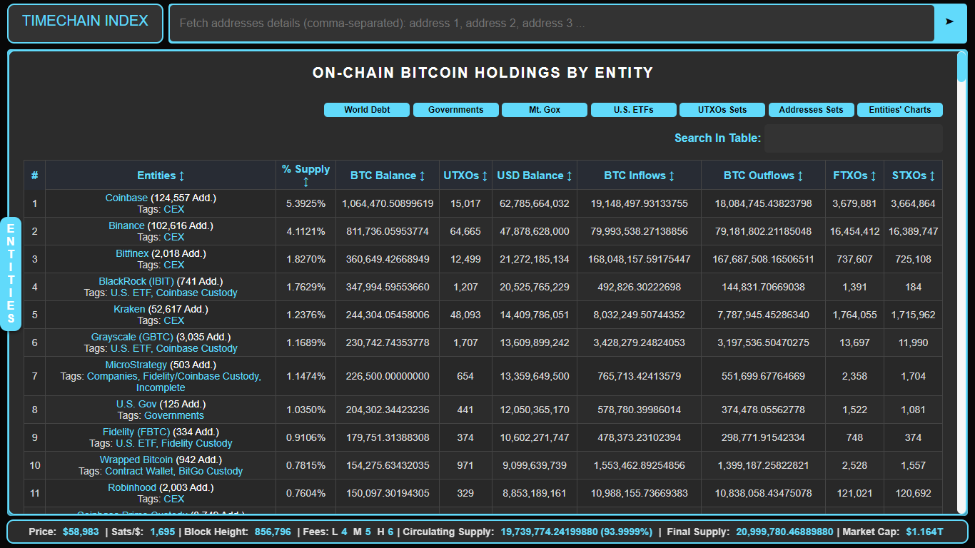975x548 pixels.
Task: Sort by USD Balance column header
Action: point(535,176)
